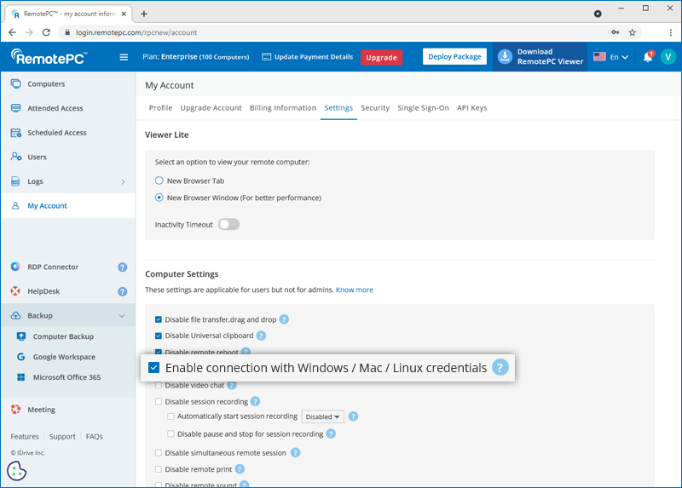682x488 pixels.
Task: Open the session recording Disabled dropdown
Action: point(322,416)
